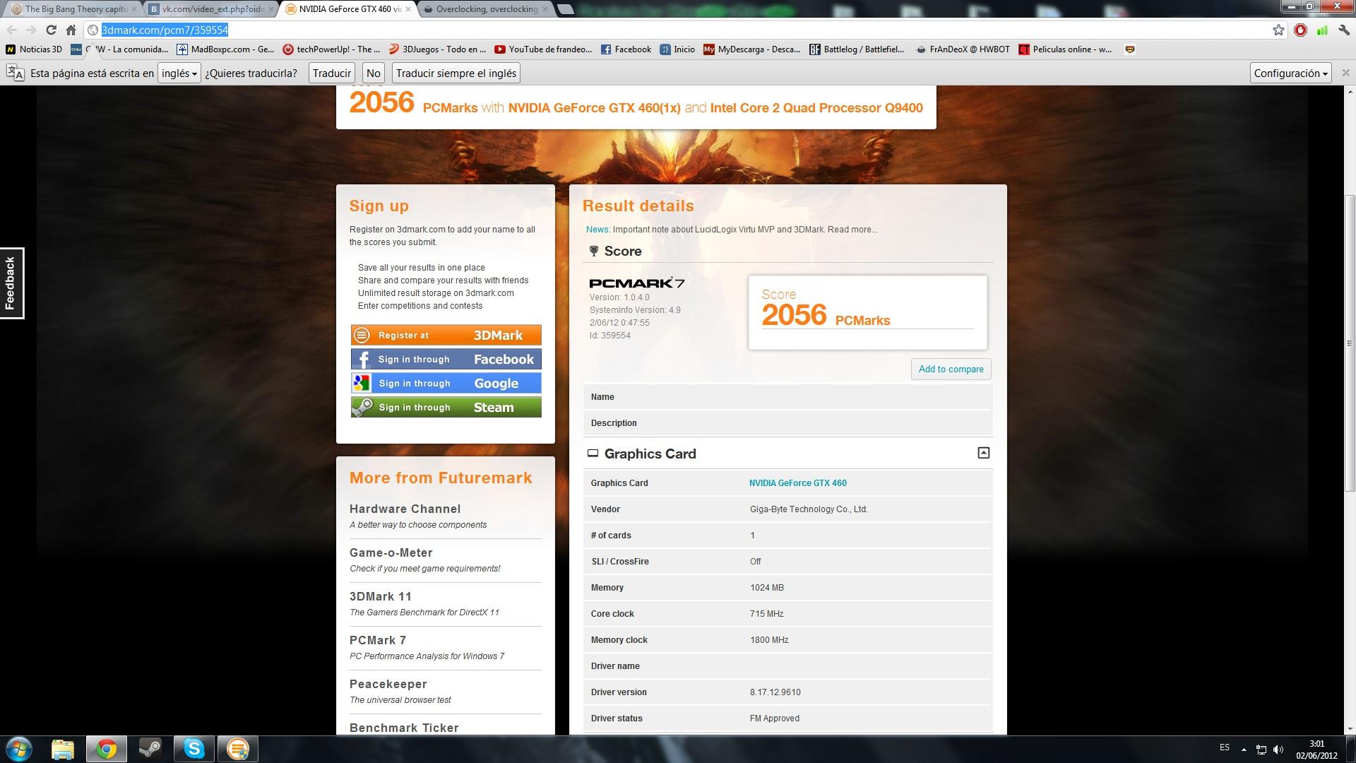Click the taskbar clock showing 3:01

[1316, 750]
